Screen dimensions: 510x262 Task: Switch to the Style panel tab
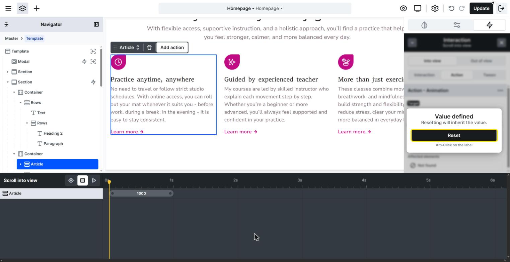(424, 25)
